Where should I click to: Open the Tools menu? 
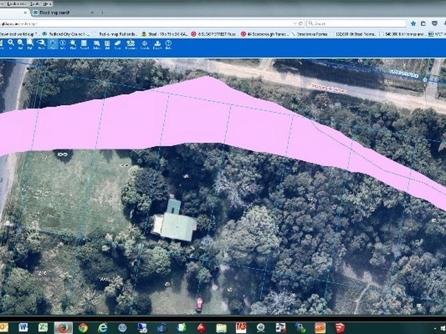[x=35, y=4]
